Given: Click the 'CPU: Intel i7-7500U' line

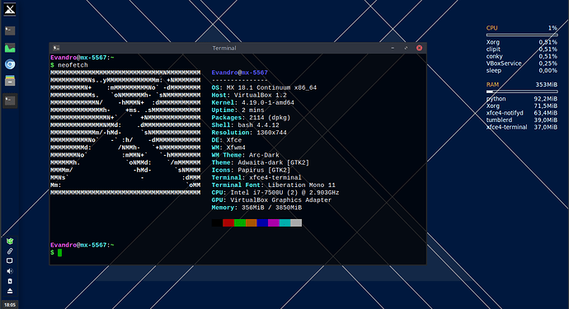Looking at the screenshot, I should tap(275, 193).
